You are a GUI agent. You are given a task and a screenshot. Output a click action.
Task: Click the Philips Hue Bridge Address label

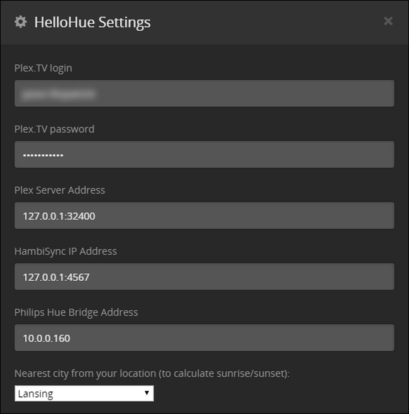tap(76, 312)
